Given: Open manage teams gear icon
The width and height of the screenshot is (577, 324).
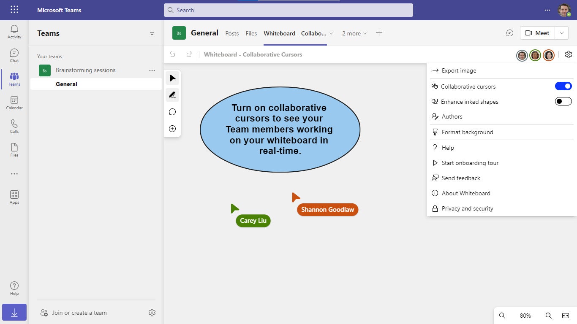Looking at the screenshot, I should [x=152, y=313].
